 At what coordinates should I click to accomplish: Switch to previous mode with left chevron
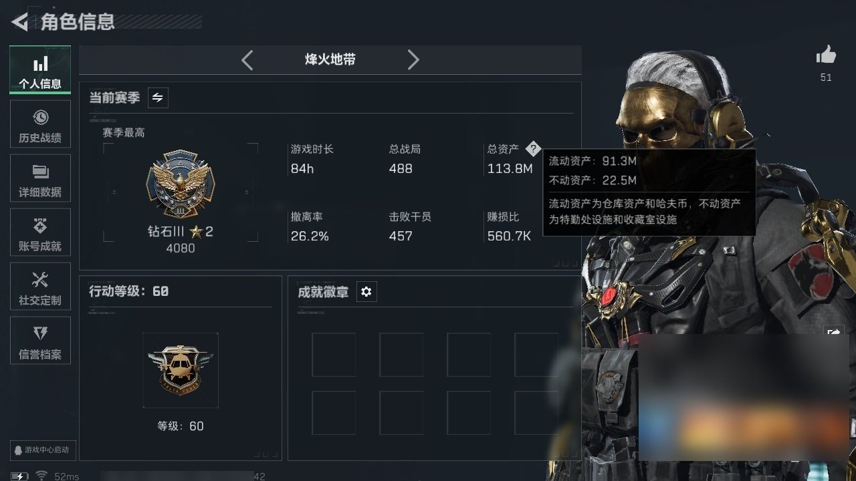click(x=247, y=60)
